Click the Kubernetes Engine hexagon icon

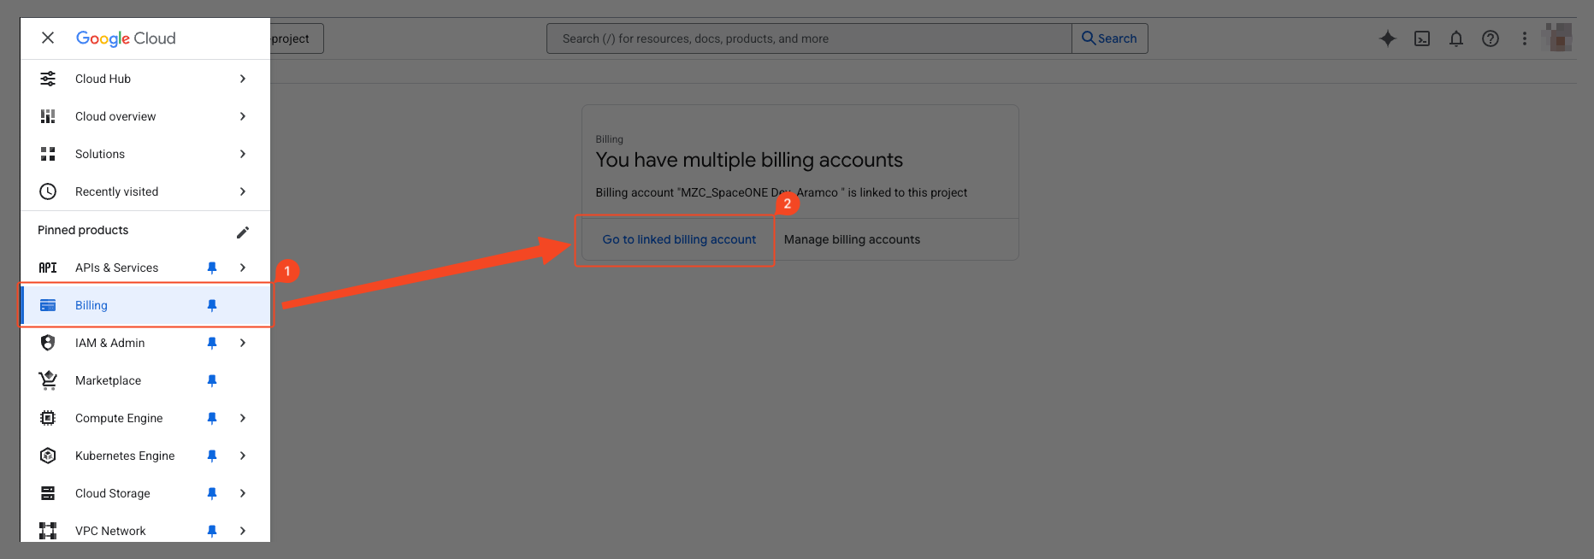click(x=48, y=456)
